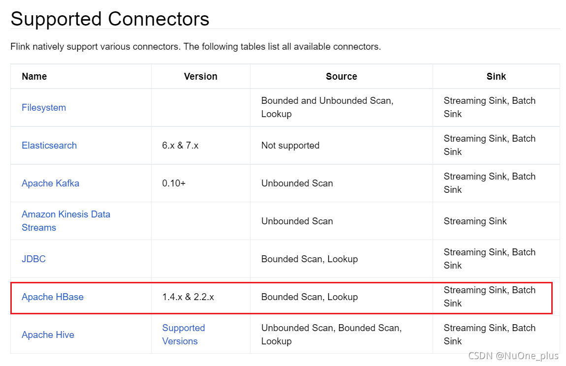Open the Elasticsearch connector link

tap(49, 146)
